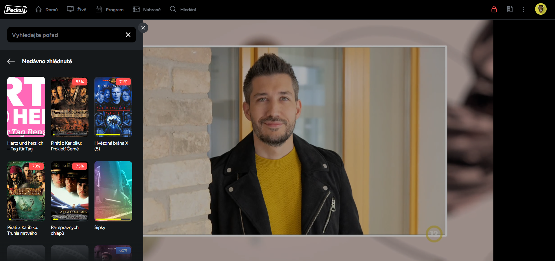Switch to Živě live TV
Image resolution: width=555 pixels, height=261 pixels.
[77, 10]
